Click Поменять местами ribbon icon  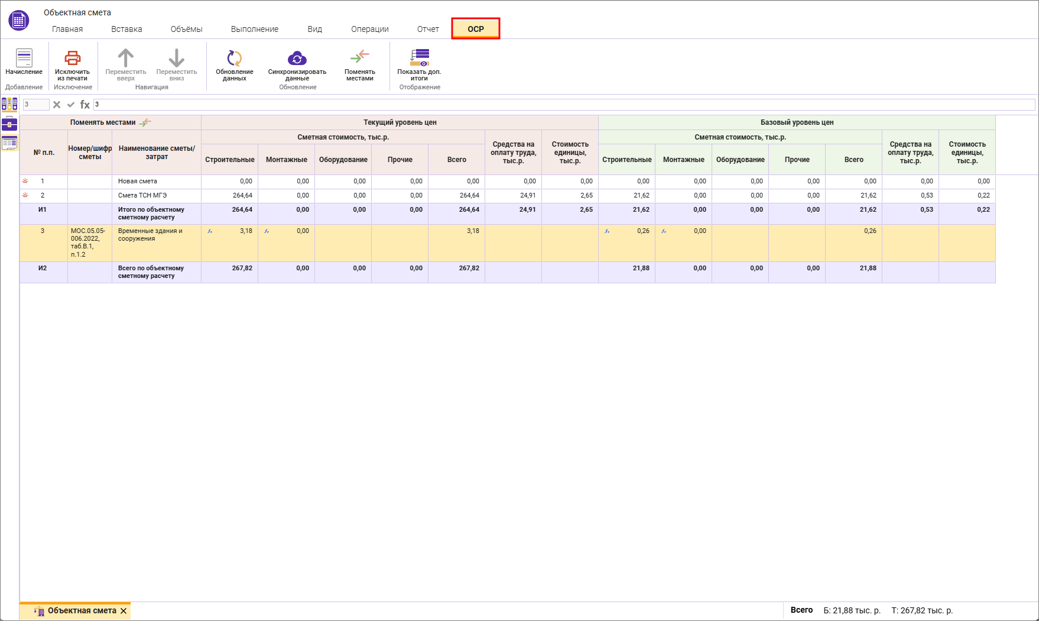click(x=359, y=57)
